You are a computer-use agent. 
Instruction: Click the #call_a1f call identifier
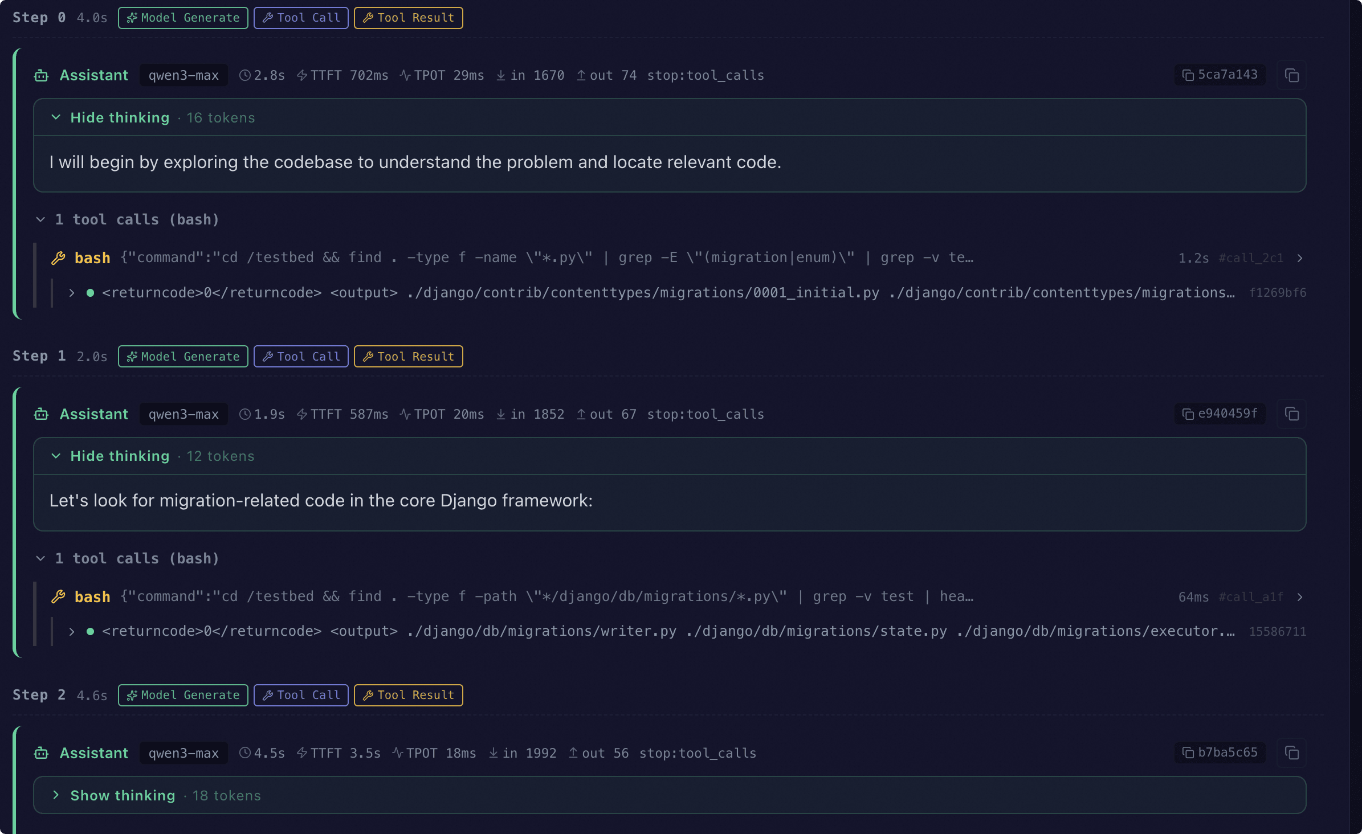1251,597
